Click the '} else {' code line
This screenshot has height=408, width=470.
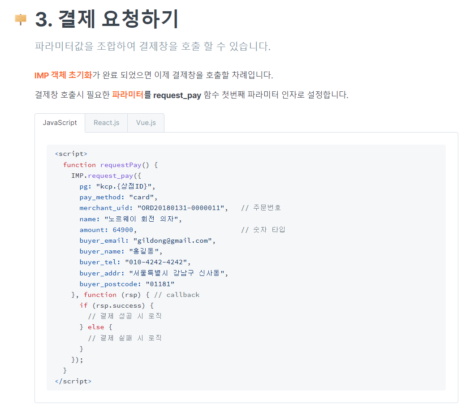click(96, 327)
